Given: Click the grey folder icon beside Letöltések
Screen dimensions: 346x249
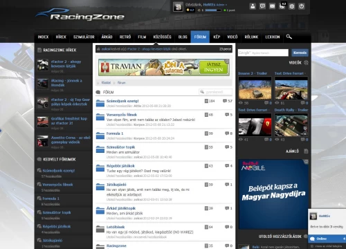Looking at the screenshot, I should point(100,229).
